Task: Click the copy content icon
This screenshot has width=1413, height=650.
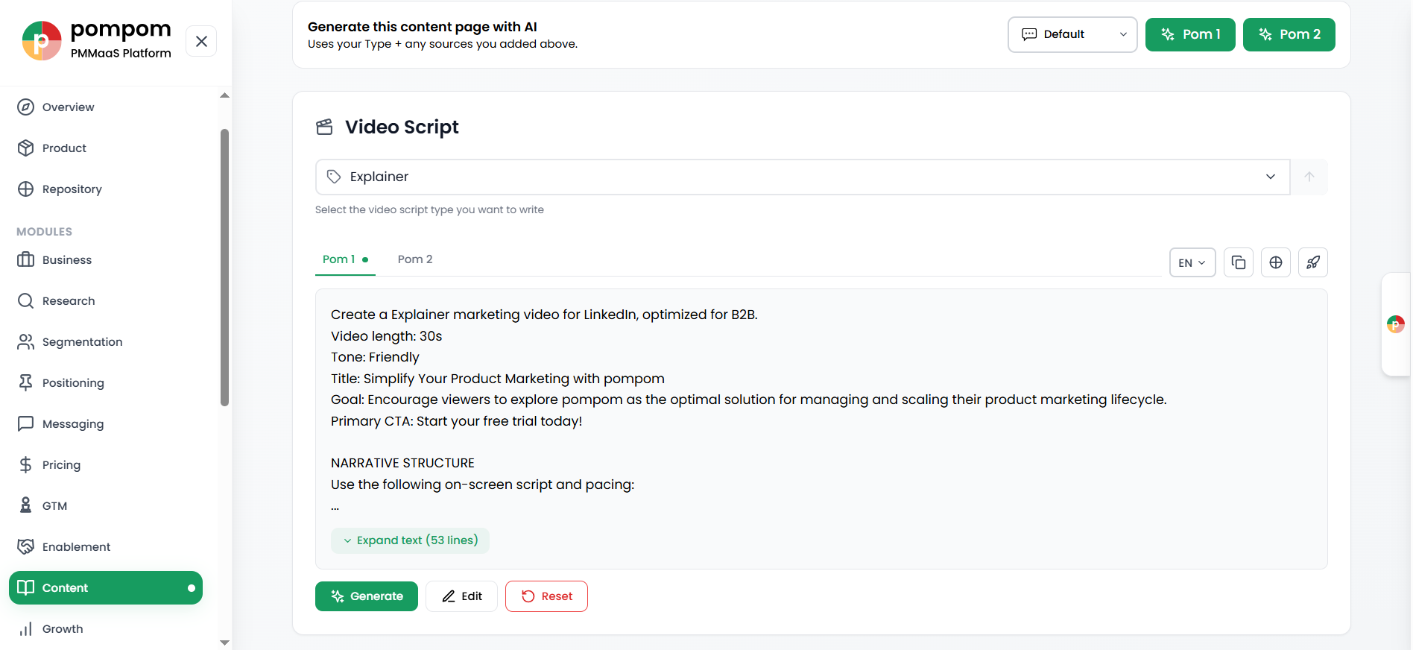Action: pyautogui.click(x=1239, y=262)
